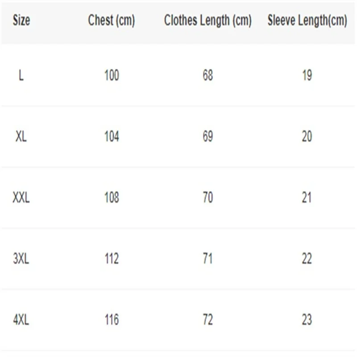The image size is (357, 357).
Task: Click chest value 112
Action: click(x=112, y=258)
